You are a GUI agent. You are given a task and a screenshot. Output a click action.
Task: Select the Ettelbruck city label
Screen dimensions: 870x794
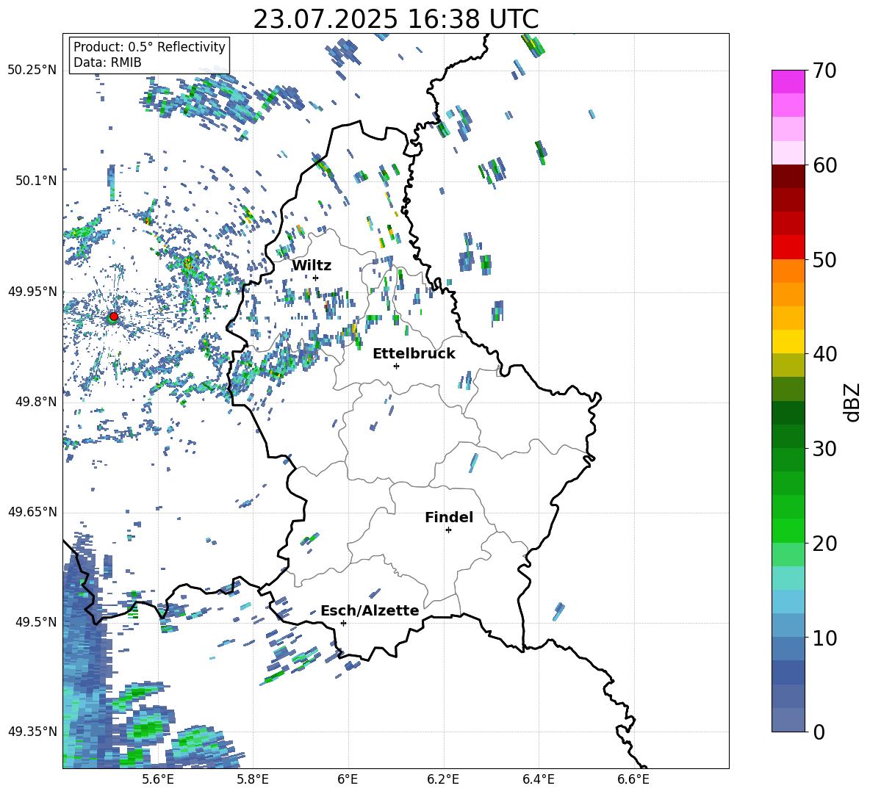414,354
